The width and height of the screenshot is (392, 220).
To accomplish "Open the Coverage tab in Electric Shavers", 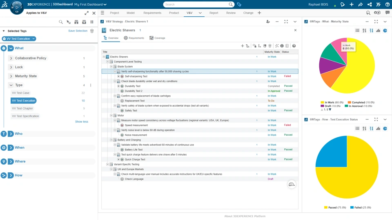I will pos(157,38).
